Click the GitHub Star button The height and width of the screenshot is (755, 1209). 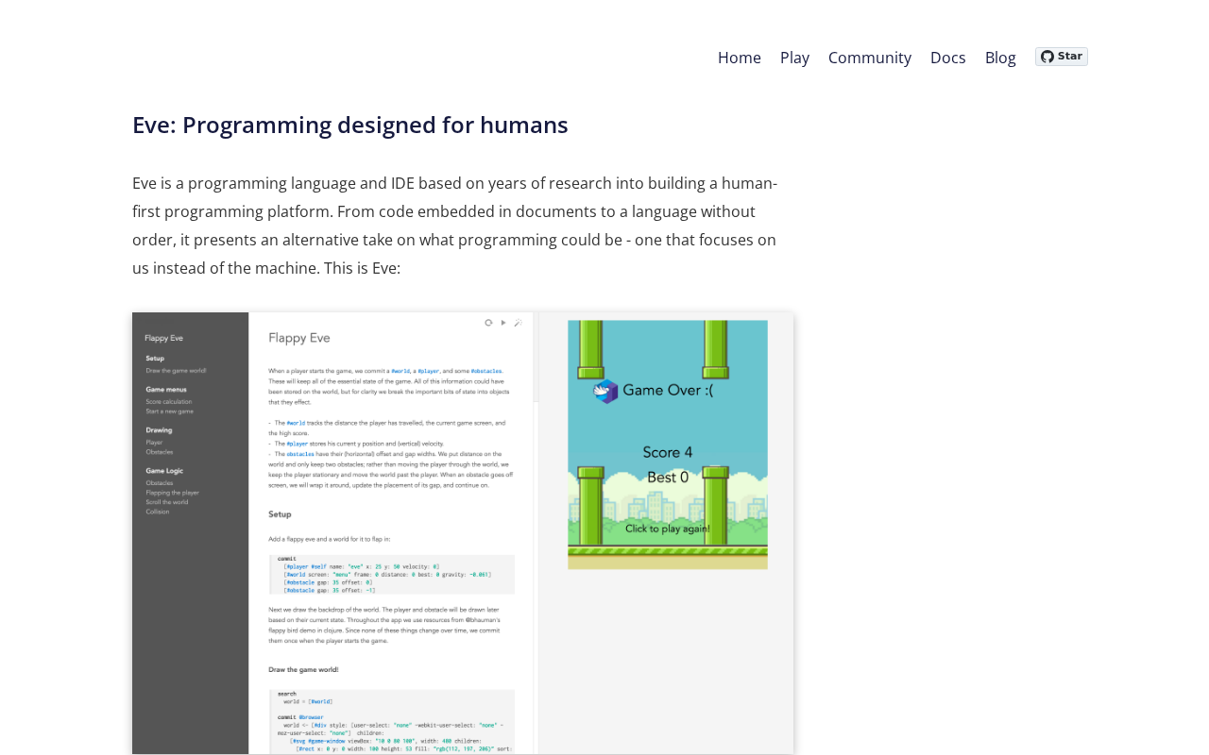(x=1062, y=57)
